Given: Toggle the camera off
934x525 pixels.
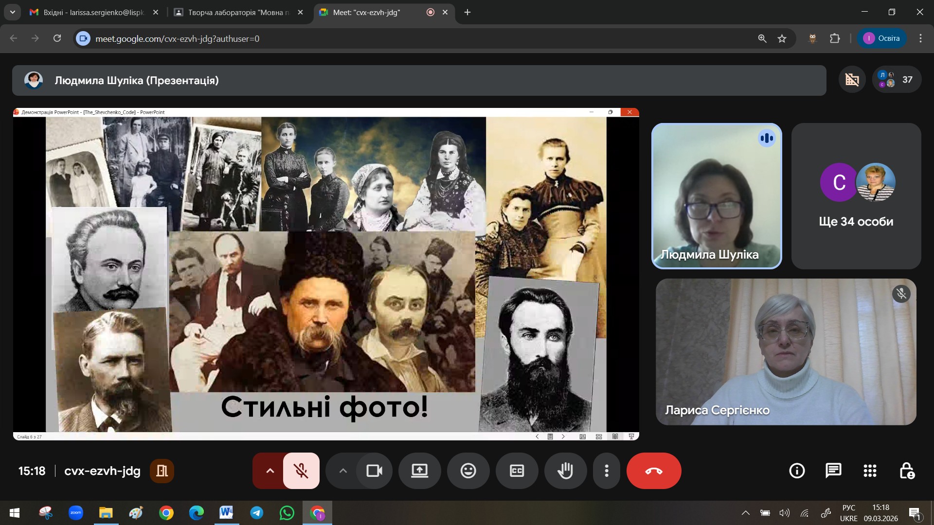Looking at the screenshot, I should pyautogui.click(x=374, y=471).
